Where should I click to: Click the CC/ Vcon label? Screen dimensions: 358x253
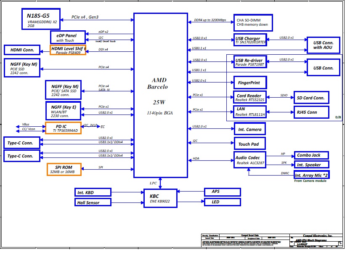click(x=29, y=129)
